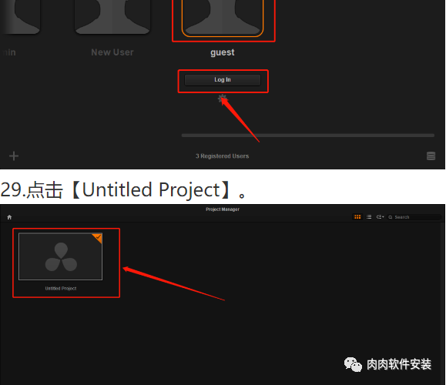
Task: Click the Log In button
Action: (223, 80)
